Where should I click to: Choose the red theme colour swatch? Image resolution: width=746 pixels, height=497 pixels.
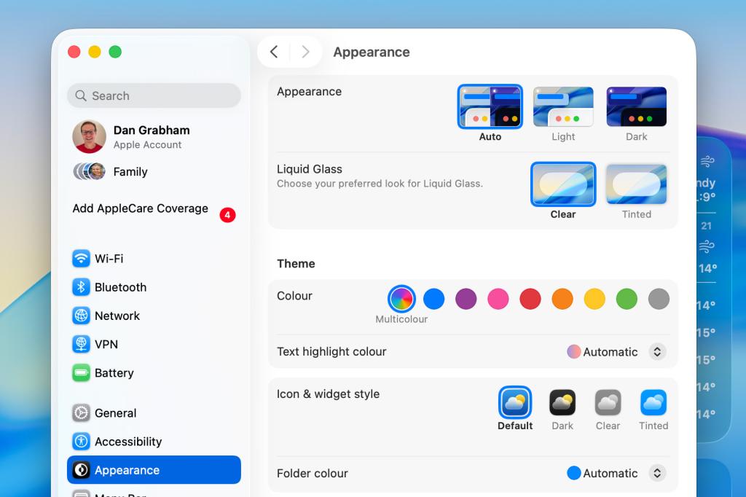tap(530, 299)
